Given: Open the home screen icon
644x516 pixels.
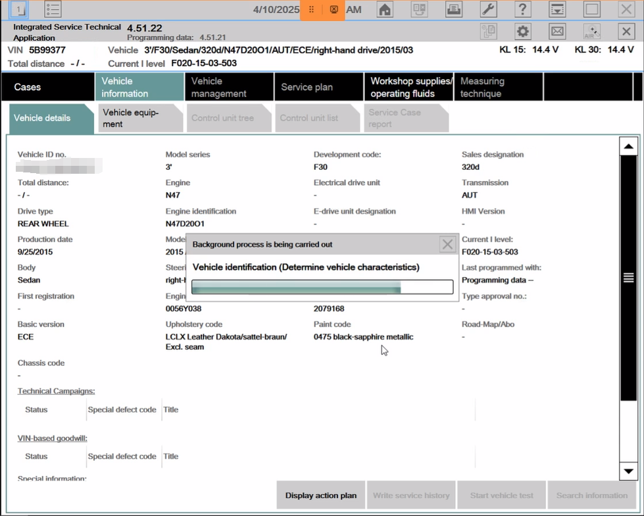Looking at the screenshot, I should (385, 10).
